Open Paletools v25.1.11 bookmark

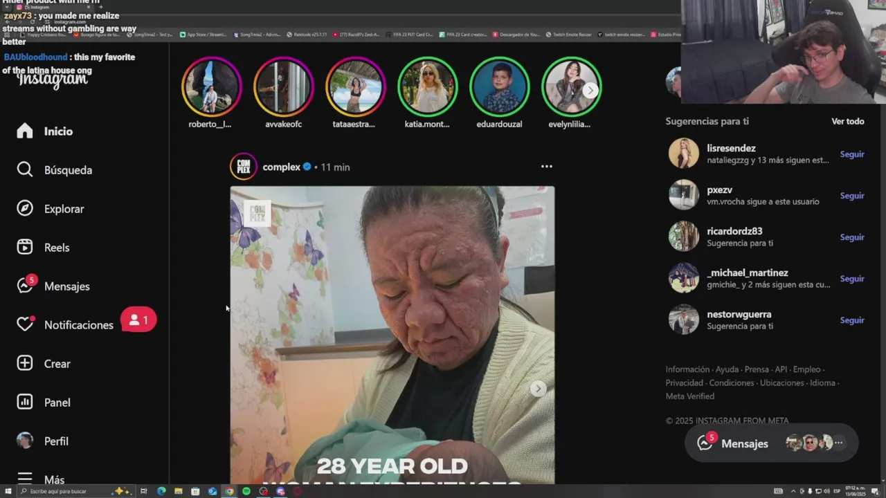coord(307,34)
